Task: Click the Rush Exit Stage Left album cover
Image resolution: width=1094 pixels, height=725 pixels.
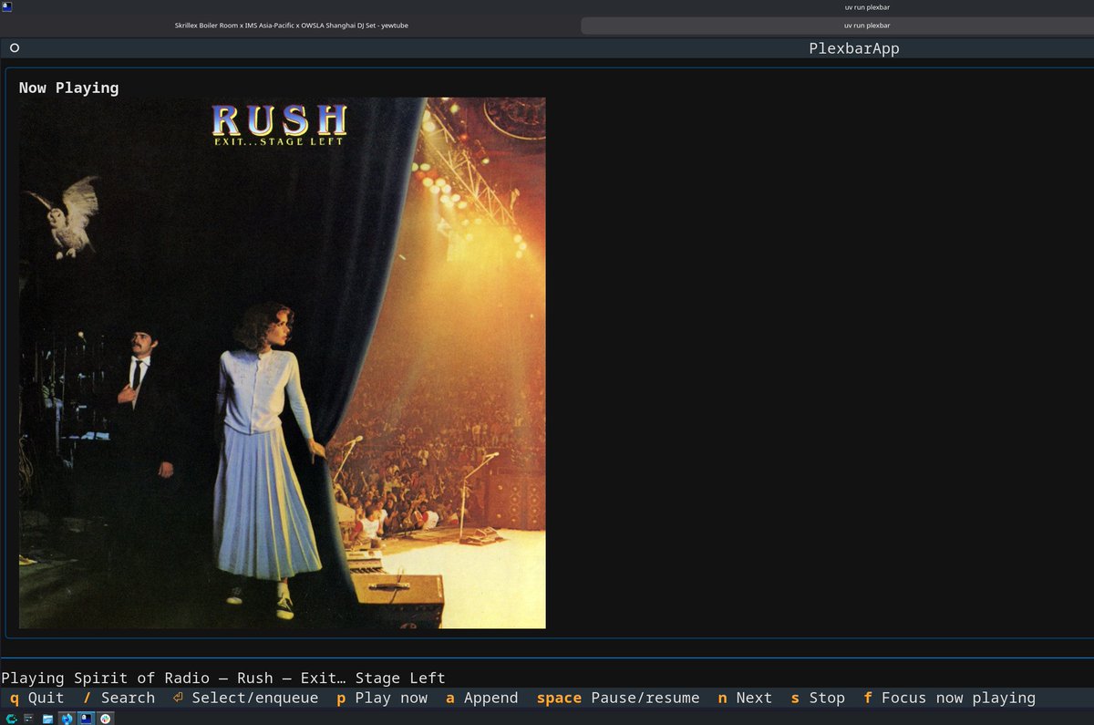Action: [x=283, y=363]
